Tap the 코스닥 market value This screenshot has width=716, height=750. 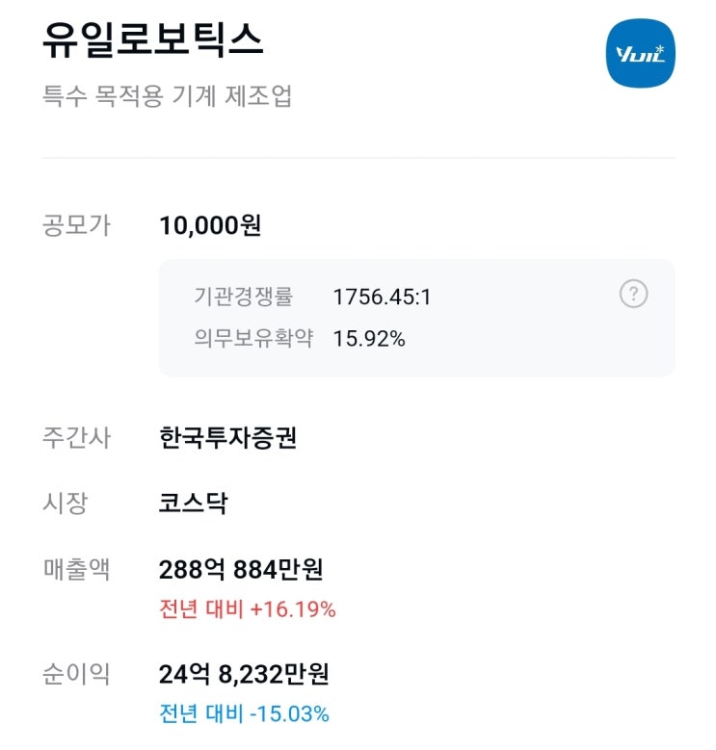[193, 502]
